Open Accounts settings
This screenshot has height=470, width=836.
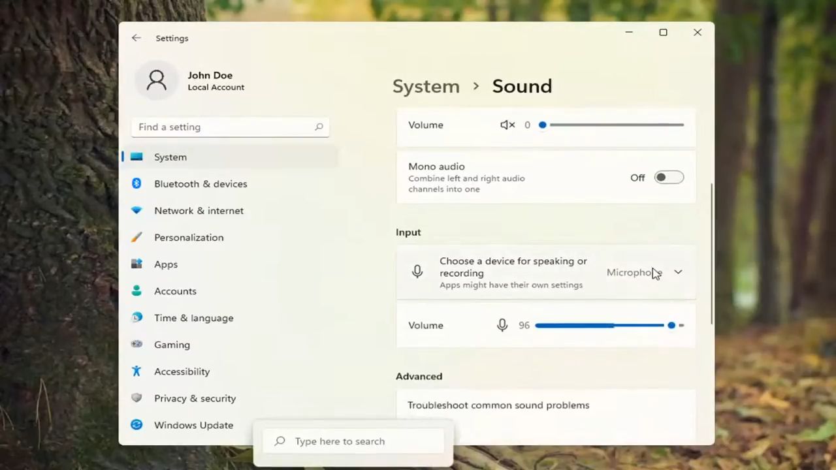click(x=175, y=290)
